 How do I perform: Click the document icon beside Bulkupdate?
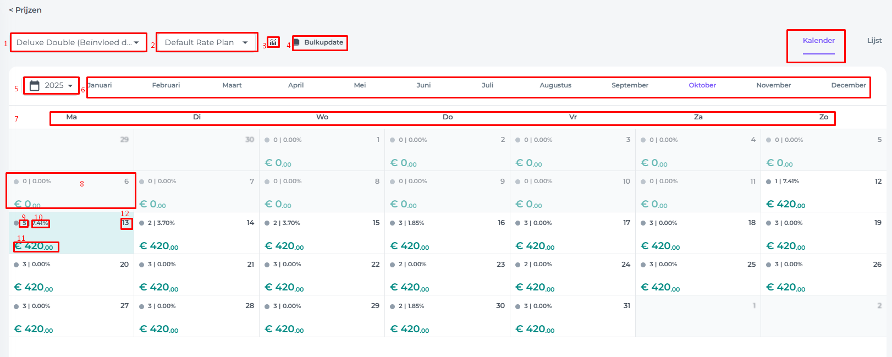tap(297, 42)
